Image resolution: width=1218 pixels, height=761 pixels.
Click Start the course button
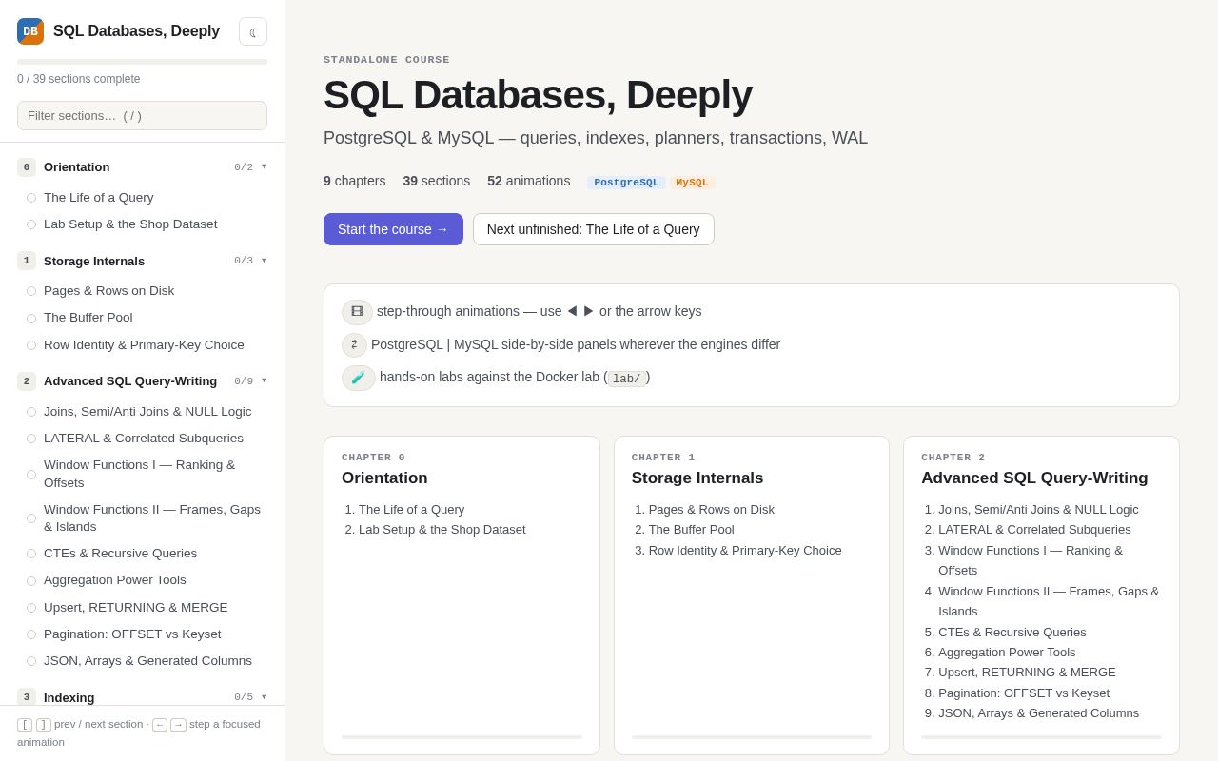coord(393,229)
